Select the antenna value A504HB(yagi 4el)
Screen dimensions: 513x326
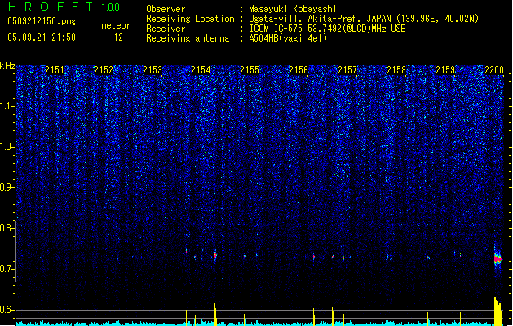tap(288, 38)
